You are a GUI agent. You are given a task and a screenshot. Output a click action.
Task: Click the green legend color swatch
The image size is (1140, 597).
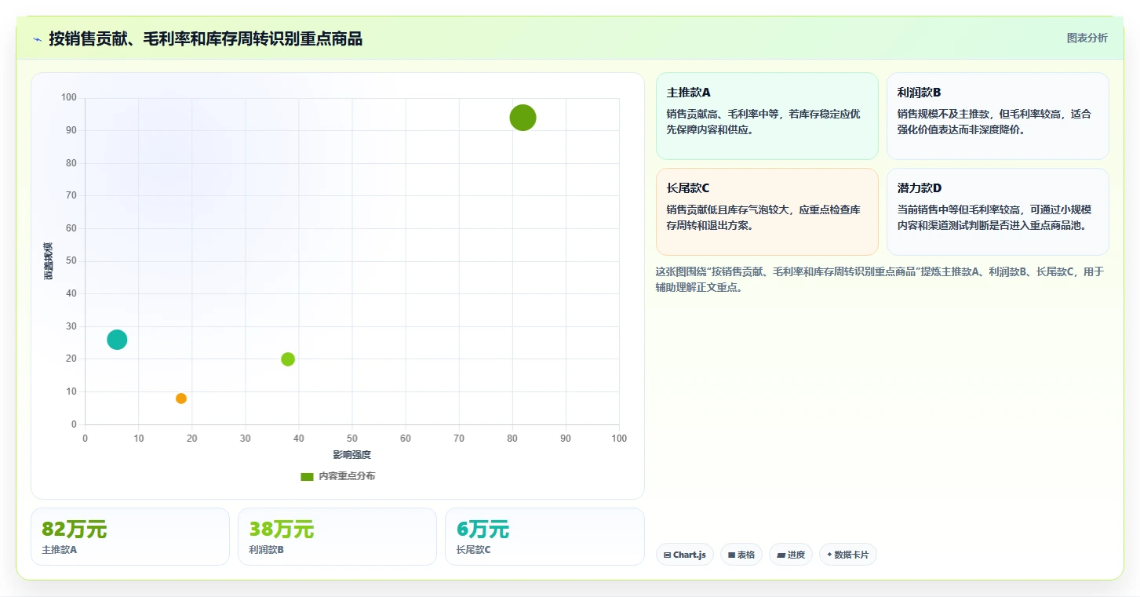tap(307, 476)
